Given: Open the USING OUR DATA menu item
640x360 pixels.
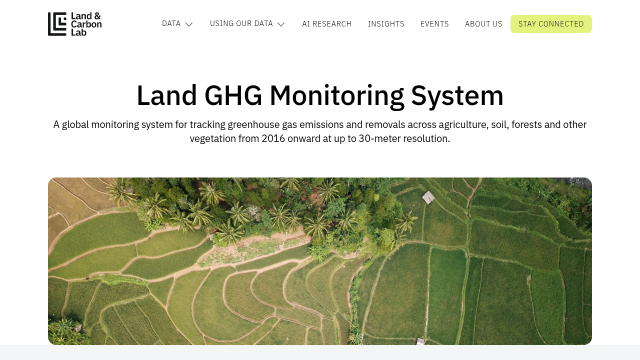Looking at the screenshot, I should coord(241,23).
